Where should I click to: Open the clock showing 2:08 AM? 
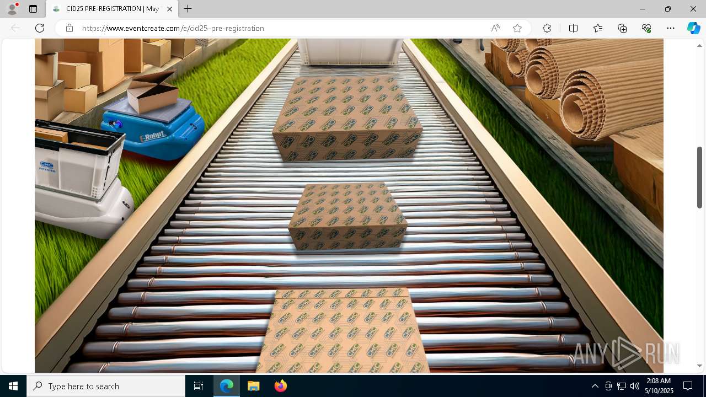point(659,386)
